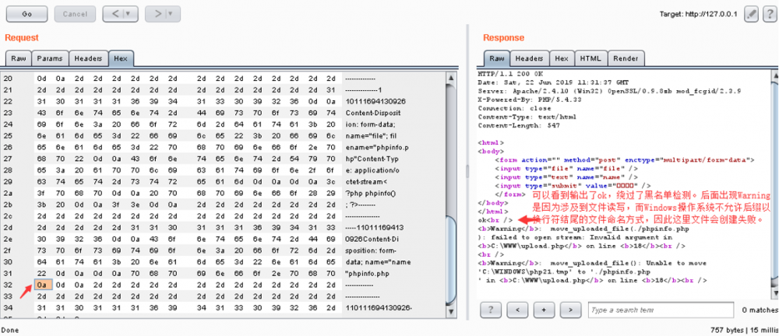Click the search term input field
This screenshot has height=336, width=779.
pos(661,310)
